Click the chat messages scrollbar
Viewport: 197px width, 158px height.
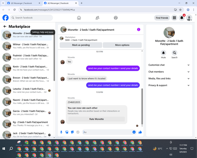[x=142, y=106]
